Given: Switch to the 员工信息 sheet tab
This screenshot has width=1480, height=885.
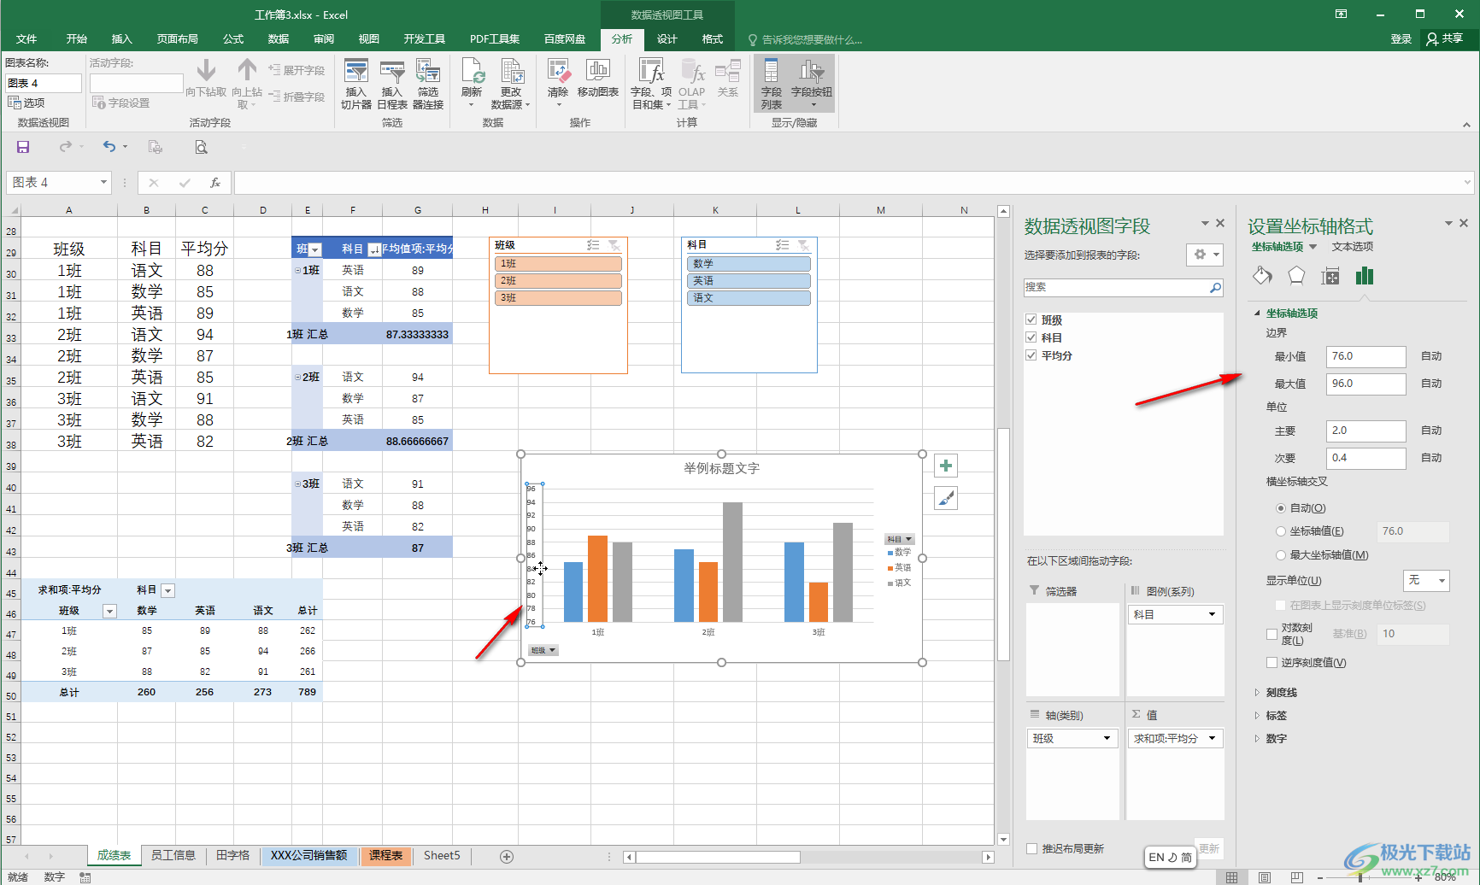Looking at the screenshot, I should (173, 855).
